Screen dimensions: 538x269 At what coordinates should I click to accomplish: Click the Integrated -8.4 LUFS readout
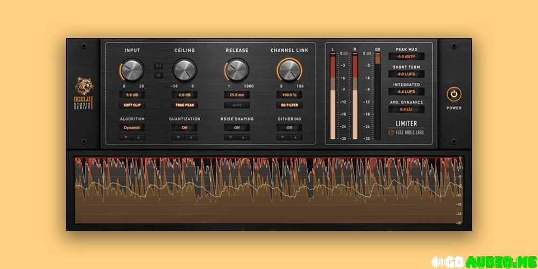click(406, 91)
